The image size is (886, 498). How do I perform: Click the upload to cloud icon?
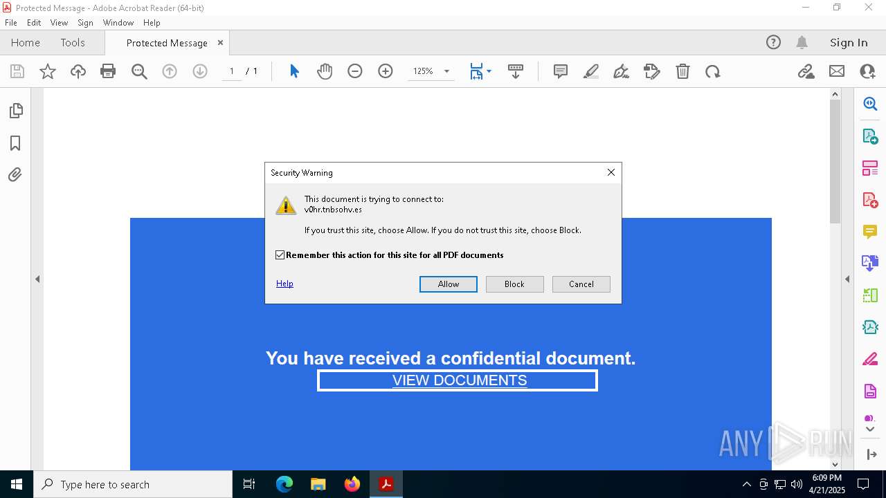point(78,71)
